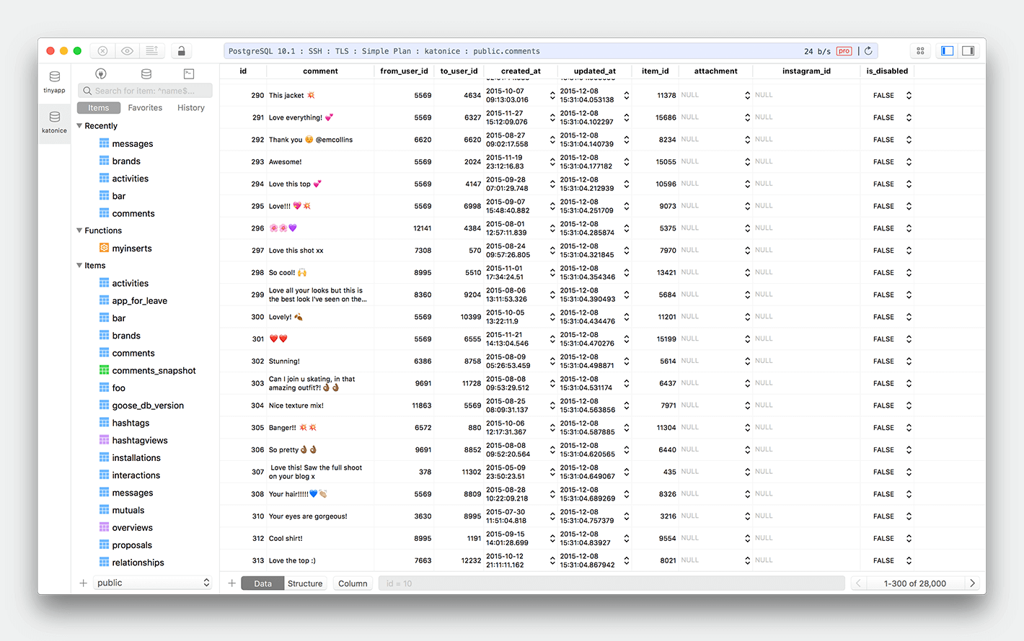Click the purple overviews view icon

pos(105,527)
